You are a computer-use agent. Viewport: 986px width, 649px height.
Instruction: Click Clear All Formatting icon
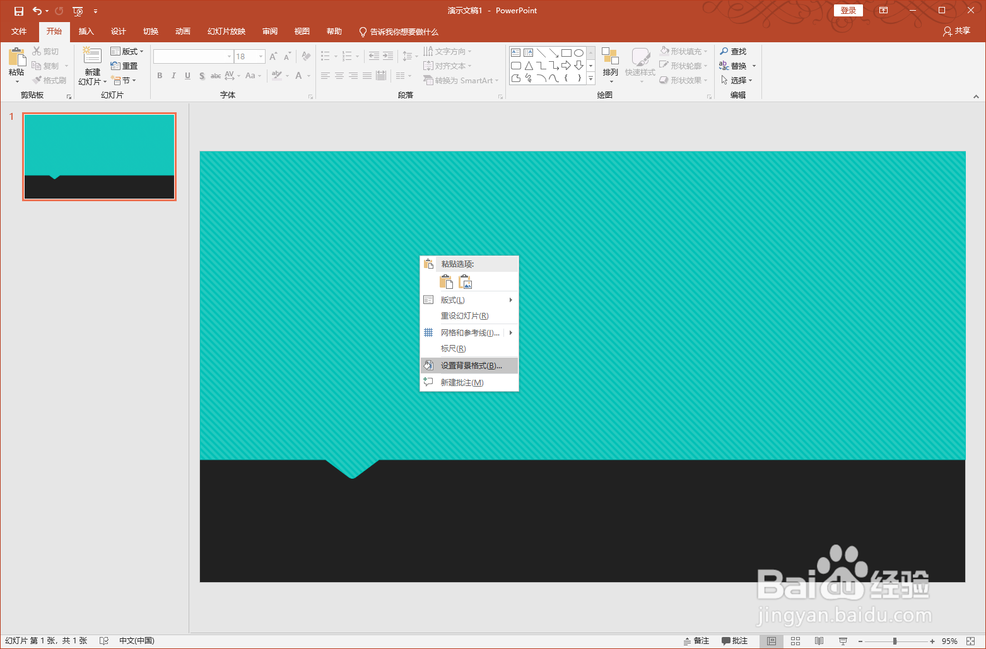[x=306, y=57]
